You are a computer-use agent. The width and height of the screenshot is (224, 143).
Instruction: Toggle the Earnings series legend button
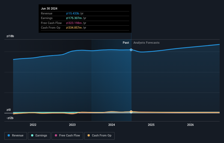pos(39,136)
